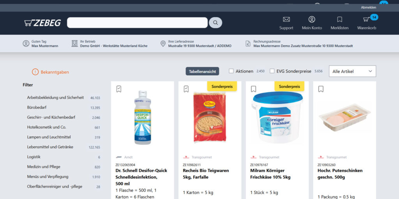Open Mein Konto user icon
The image size is (399, 199).
312,19
